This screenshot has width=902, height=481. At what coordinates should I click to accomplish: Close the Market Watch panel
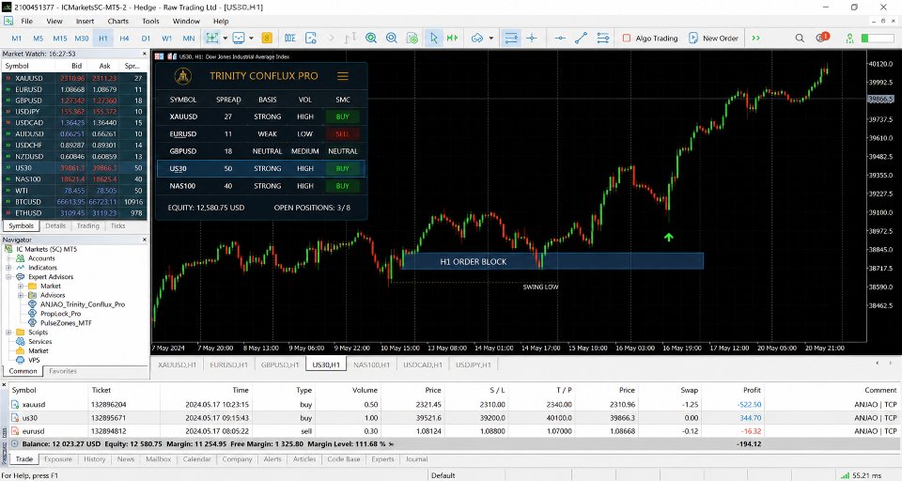click(x=145, y=54)
